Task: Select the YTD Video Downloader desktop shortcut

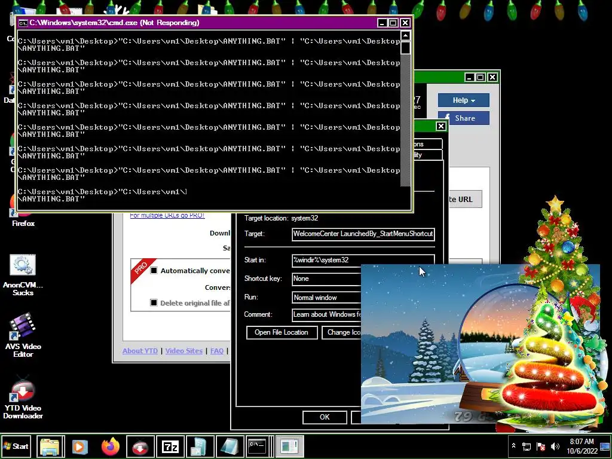Action: [x=23, y=397]
